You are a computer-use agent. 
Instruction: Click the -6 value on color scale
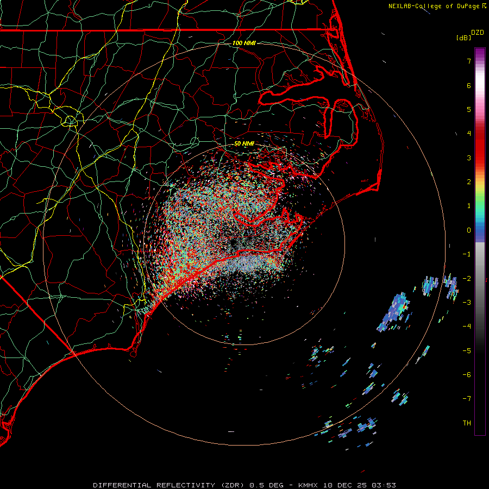coord(467,375)
